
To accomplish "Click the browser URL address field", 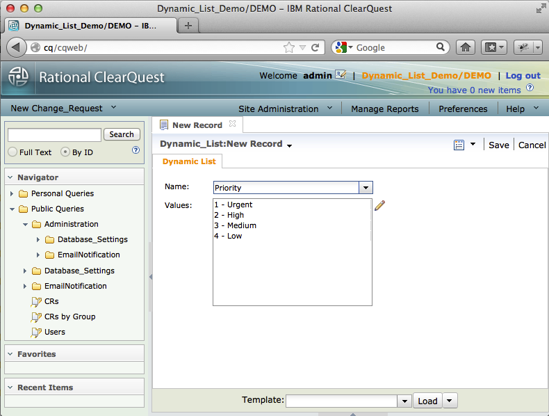I will click(161, 47).
